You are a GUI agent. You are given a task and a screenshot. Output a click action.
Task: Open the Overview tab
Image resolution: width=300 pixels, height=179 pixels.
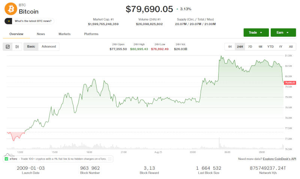pos(16,34)
